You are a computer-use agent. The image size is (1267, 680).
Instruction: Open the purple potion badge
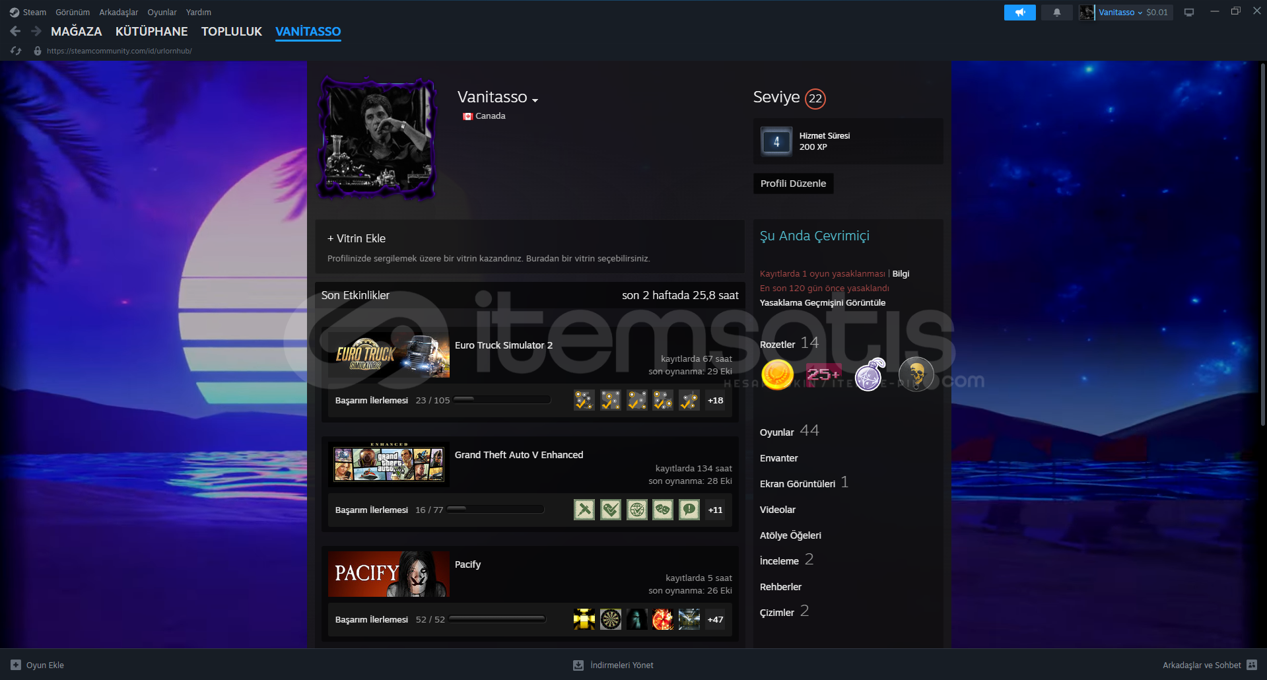(x=870, y=375)
